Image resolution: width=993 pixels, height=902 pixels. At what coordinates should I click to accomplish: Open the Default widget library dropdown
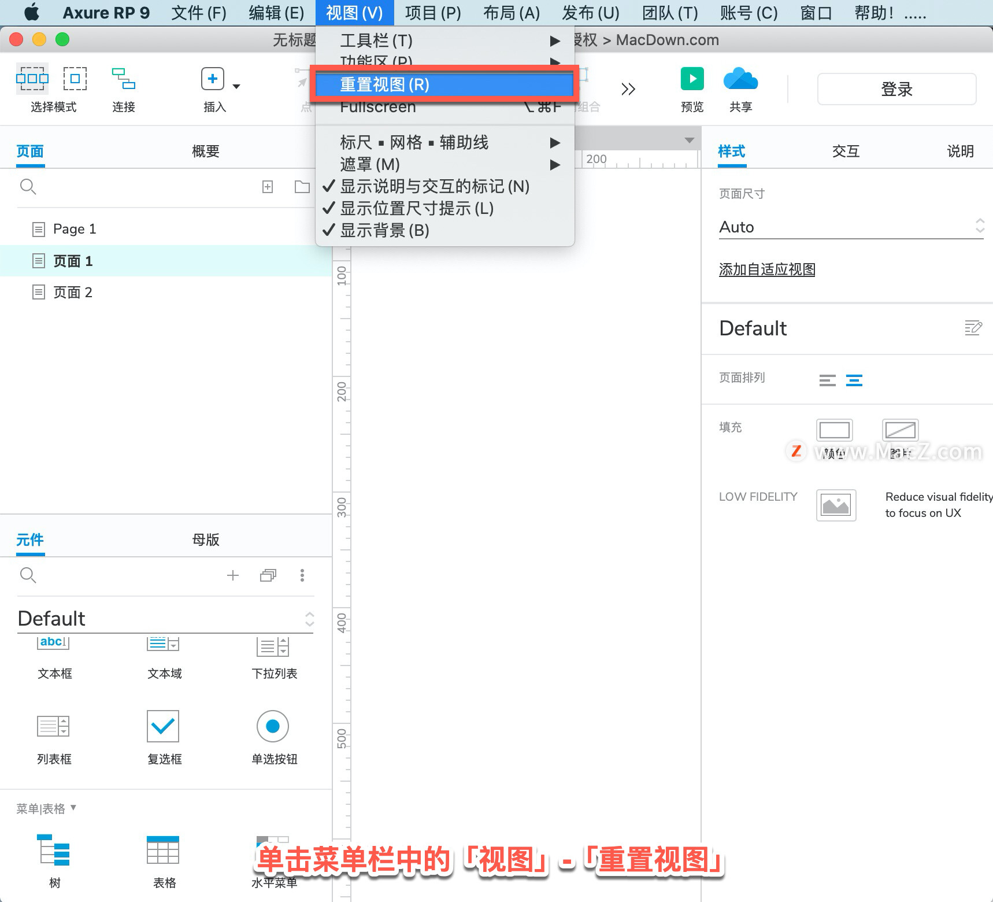tap(166, 619)
